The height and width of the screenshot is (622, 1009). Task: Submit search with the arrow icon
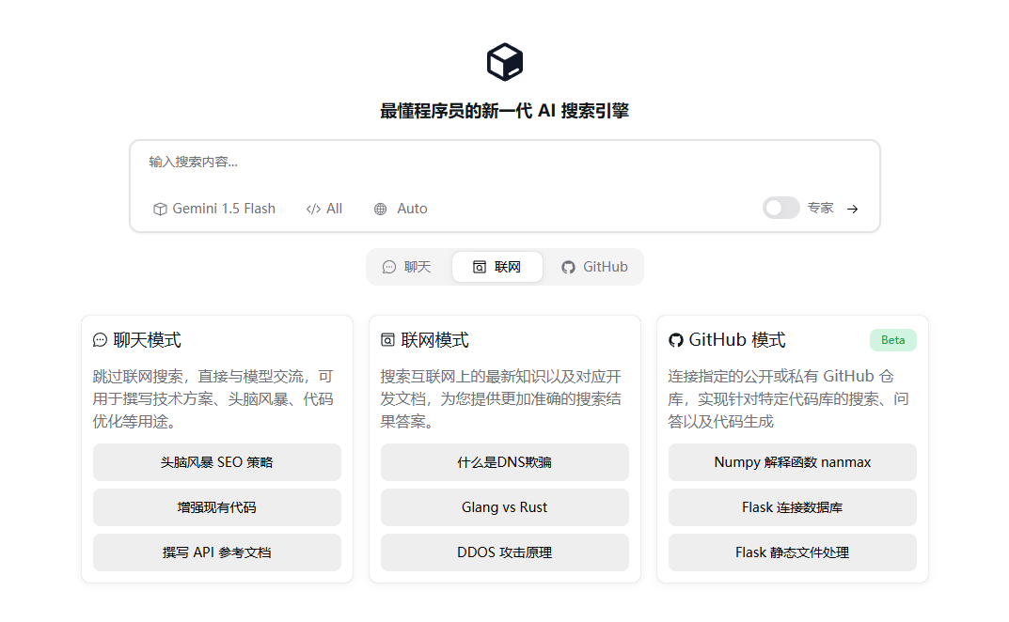(852, 209)
